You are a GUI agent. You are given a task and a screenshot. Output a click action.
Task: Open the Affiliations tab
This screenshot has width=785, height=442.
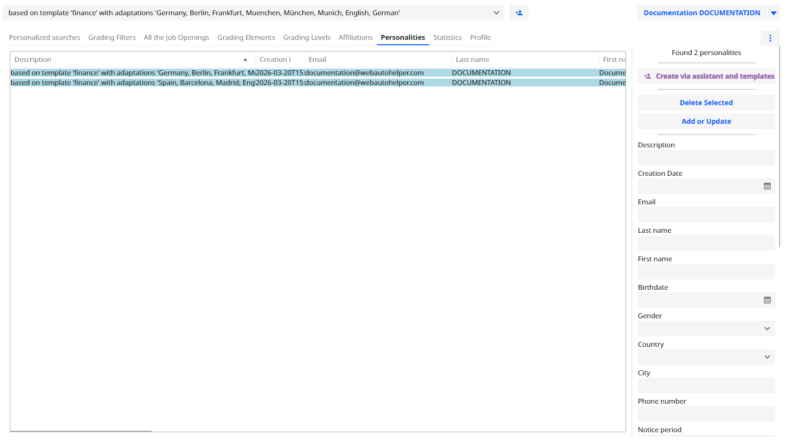point(355,37)
